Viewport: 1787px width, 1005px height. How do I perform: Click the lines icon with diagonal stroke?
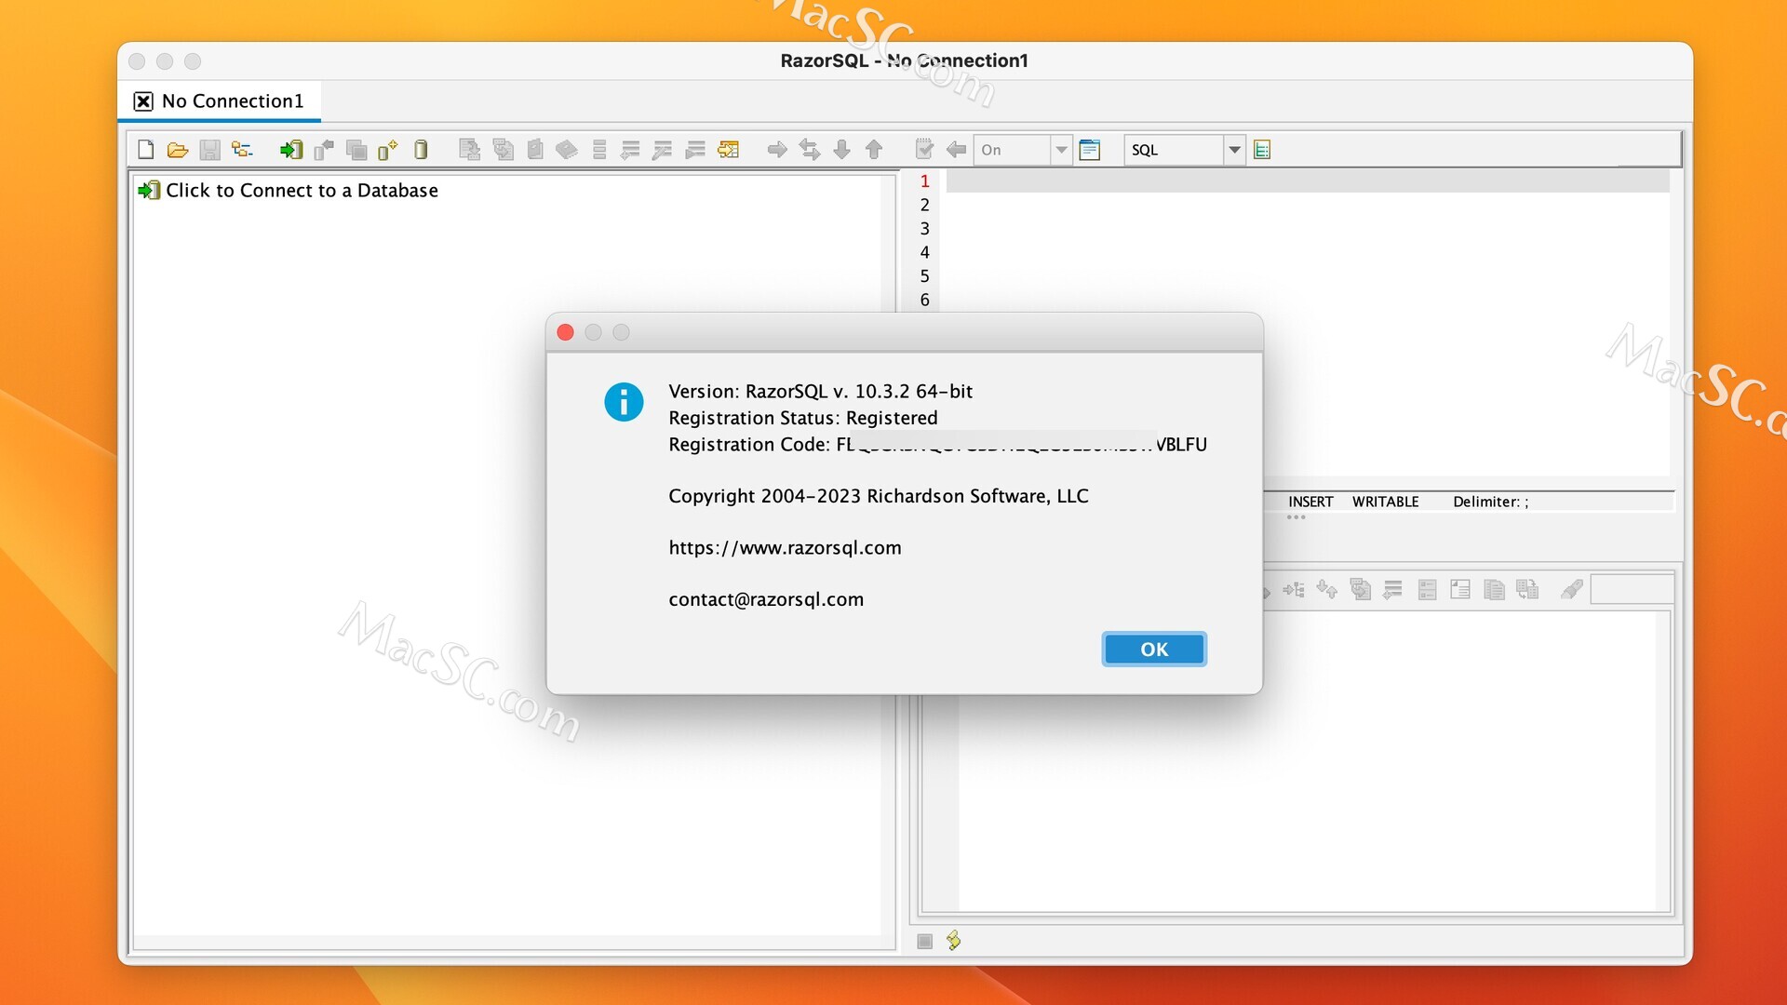coord(662,150)
